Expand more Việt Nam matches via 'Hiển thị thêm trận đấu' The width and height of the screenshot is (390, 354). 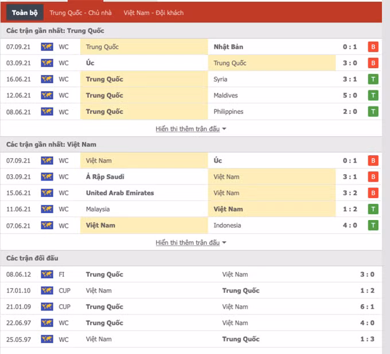[190, 243]
